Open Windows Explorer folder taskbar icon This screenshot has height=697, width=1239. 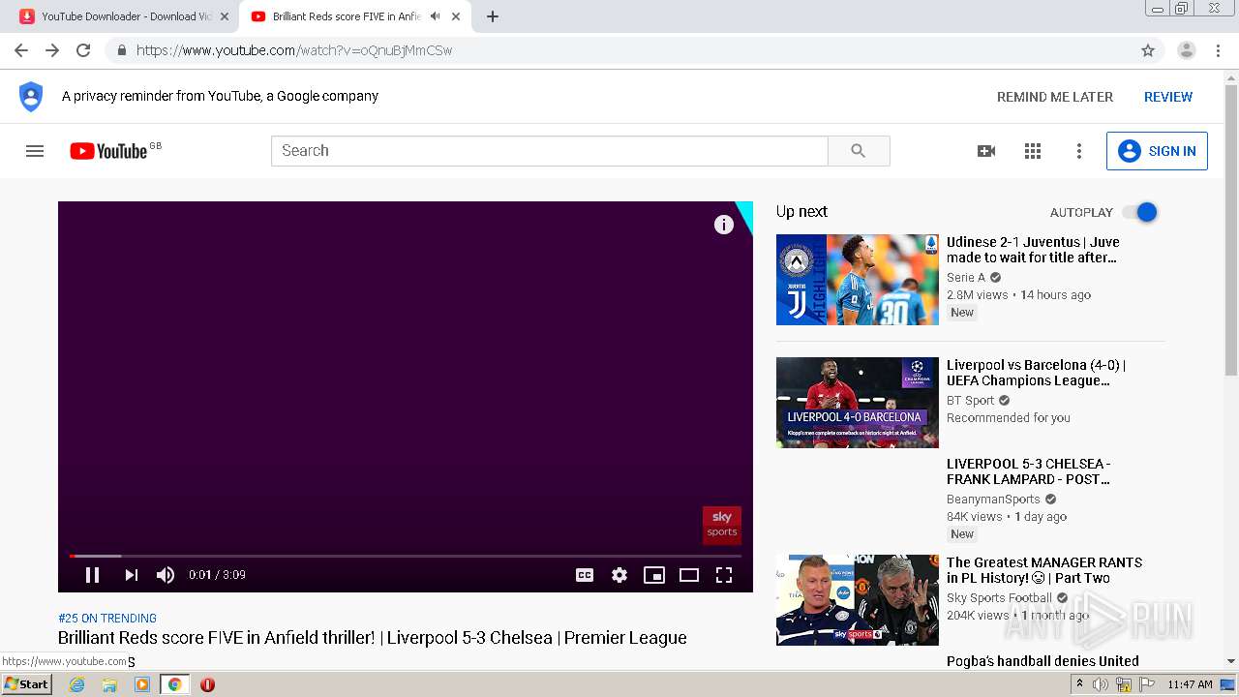pos(109,684)
